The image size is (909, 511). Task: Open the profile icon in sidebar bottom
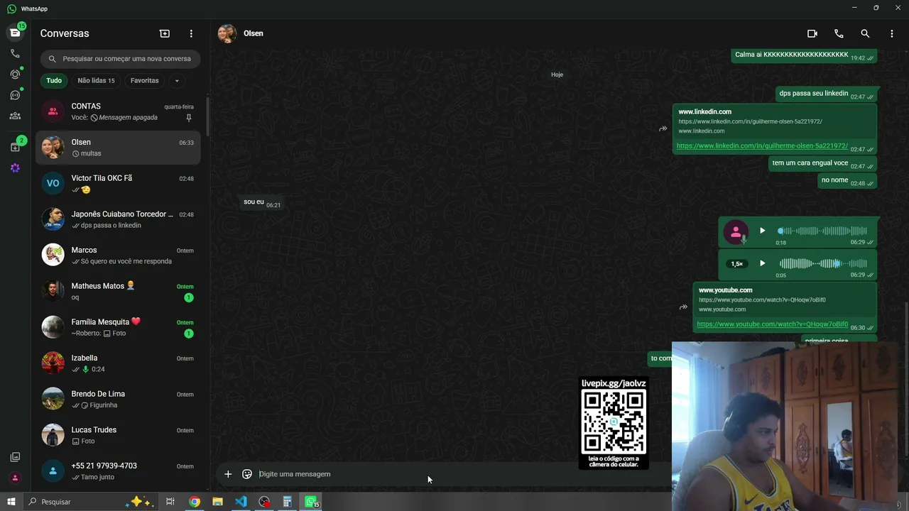pos(15,478)
